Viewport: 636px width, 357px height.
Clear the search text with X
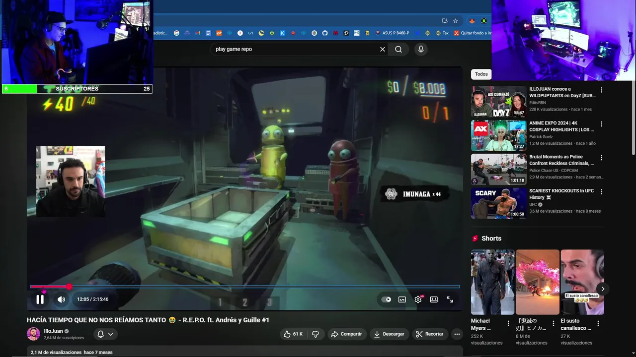383,49
